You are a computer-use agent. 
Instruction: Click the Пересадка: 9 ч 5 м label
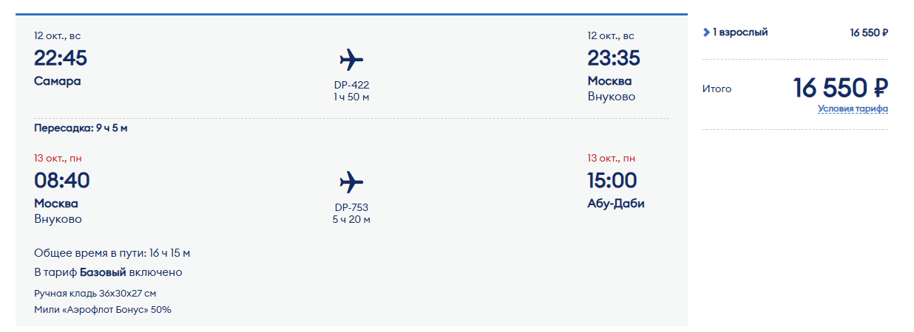81,128
